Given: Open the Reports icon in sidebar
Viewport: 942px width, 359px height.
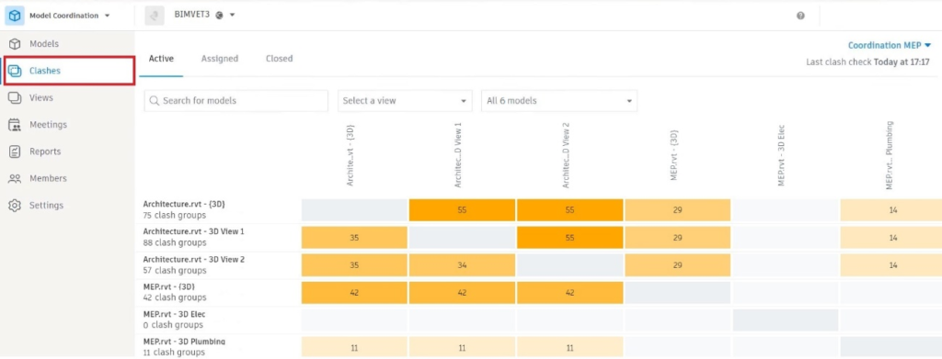Looking at the screenshot, I should [15, 151].
